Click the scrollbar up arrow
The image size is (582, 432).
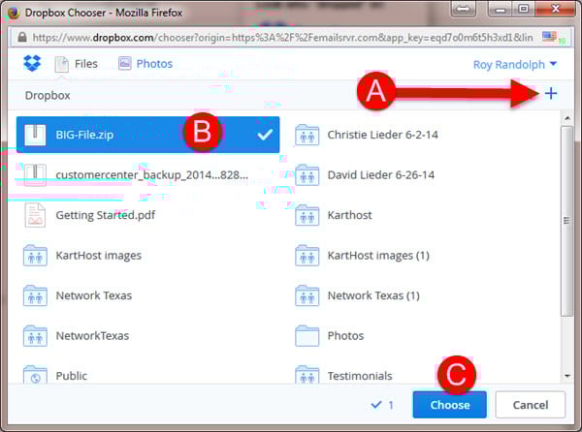pyautogui.click(x=566, y=118)
